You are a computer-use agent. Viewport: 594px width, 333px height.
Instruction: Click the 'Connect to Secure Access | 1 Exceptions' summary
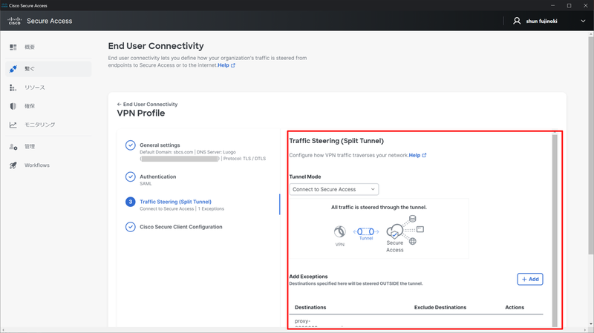tap(182, 209)
